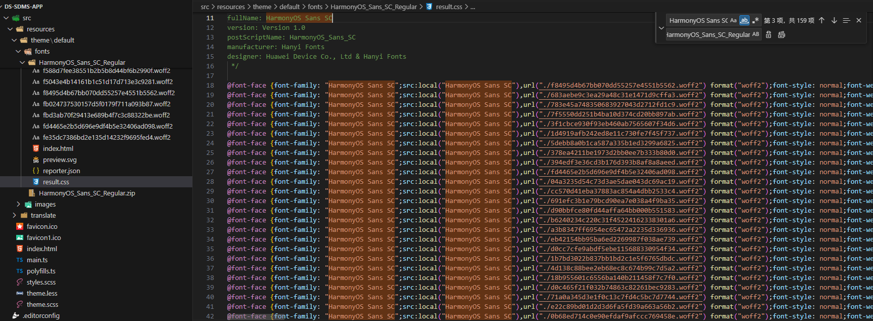Open index.html inside HarmonyOS_Sans_SC_Regular folder
873x321 pixels.
click(x=58, y=148)
